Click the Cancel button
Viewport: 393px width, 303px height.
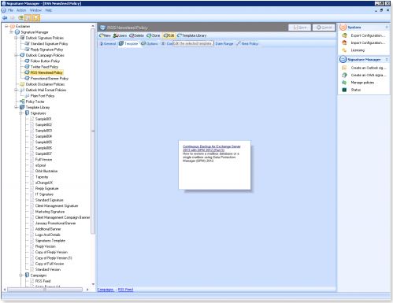coord(324,28)
